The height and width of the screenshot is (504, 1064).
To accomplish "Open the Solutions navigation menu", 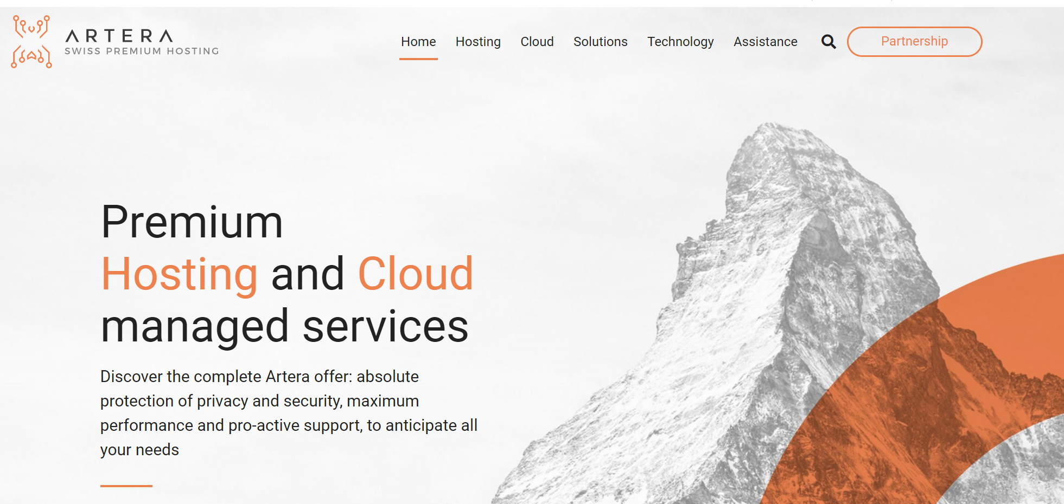I will (x=601, y=42).
